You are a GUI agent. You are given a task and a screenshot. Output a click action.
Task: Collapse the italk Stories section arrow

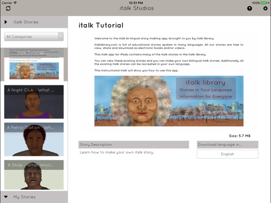[6, 22]
